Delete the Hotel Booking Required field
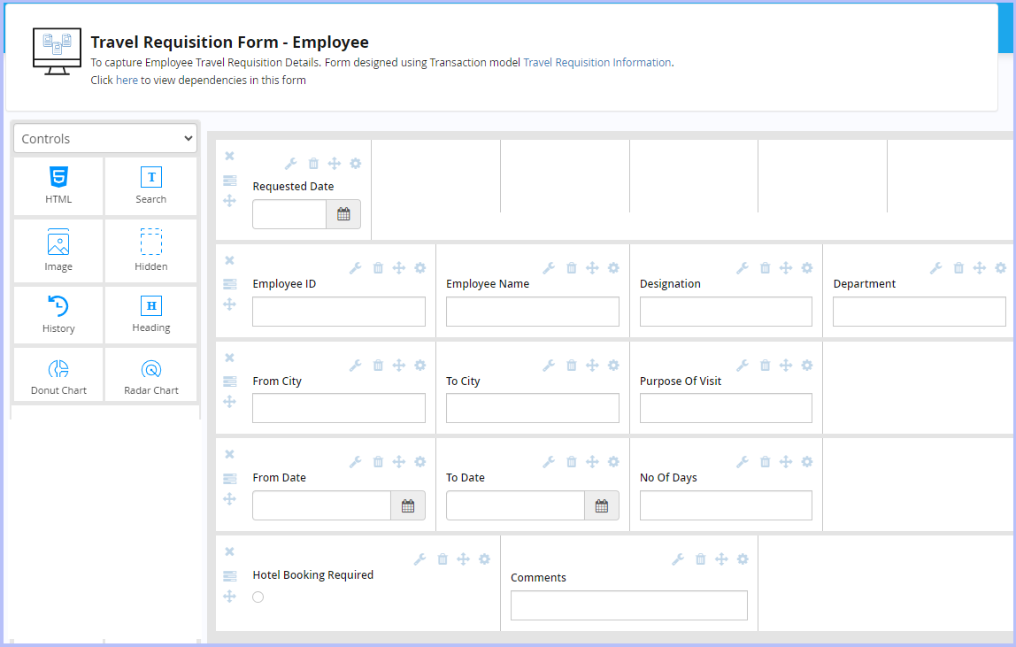This screenshot has width=1016, height=647. tap(443, 558)
